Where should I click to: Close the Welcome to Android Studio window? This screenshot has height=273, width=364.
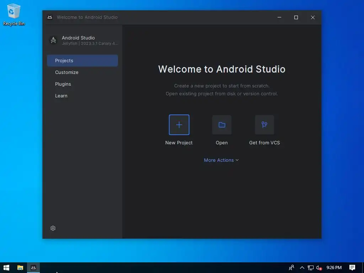[x=313, y=17]
